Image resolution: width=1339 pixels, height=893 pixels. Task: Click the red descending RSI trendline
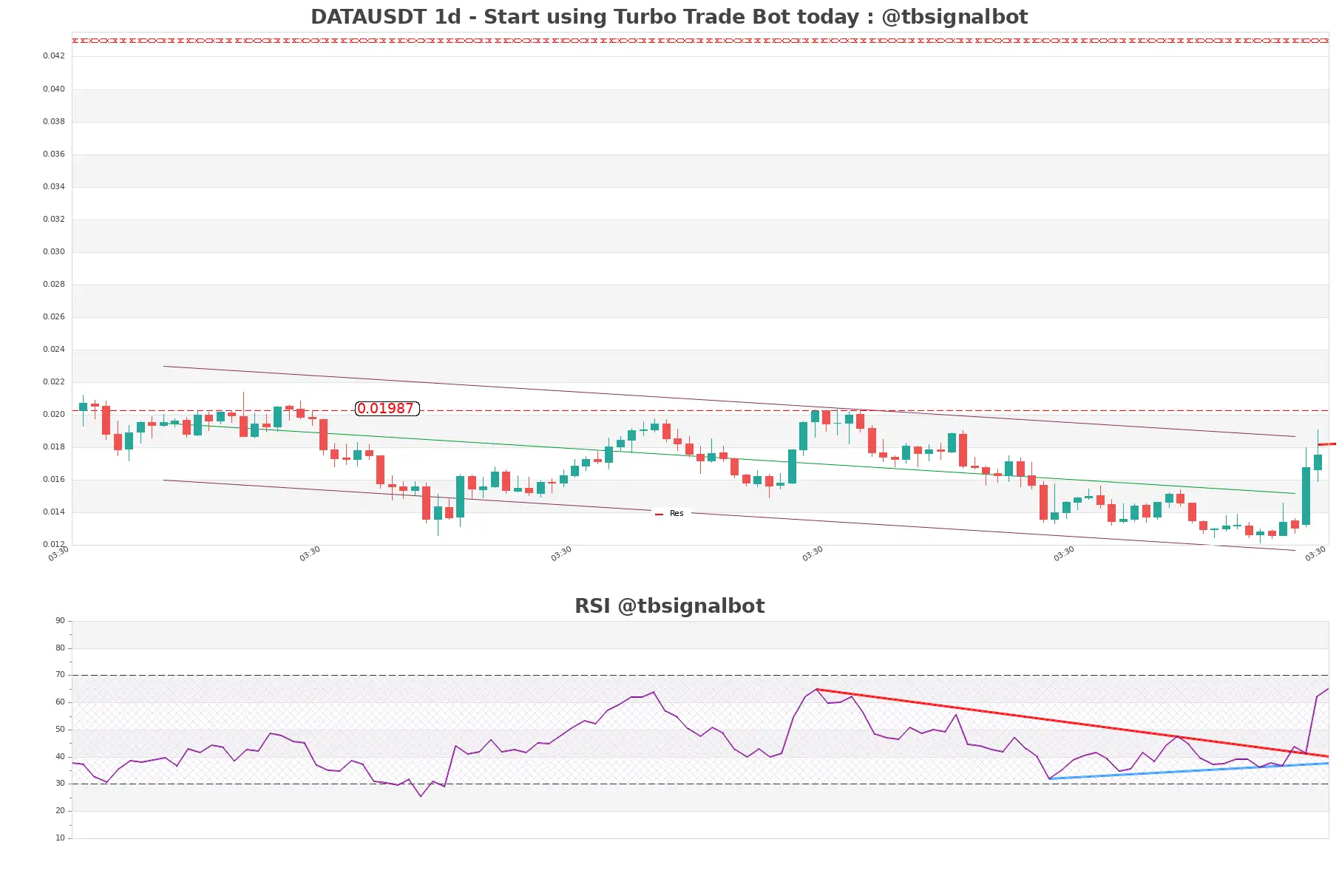click(x=1072, y=723)
